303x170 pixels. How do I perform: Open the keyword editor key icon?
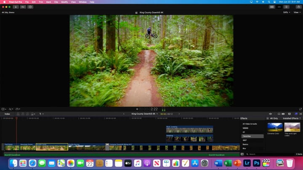23,7
